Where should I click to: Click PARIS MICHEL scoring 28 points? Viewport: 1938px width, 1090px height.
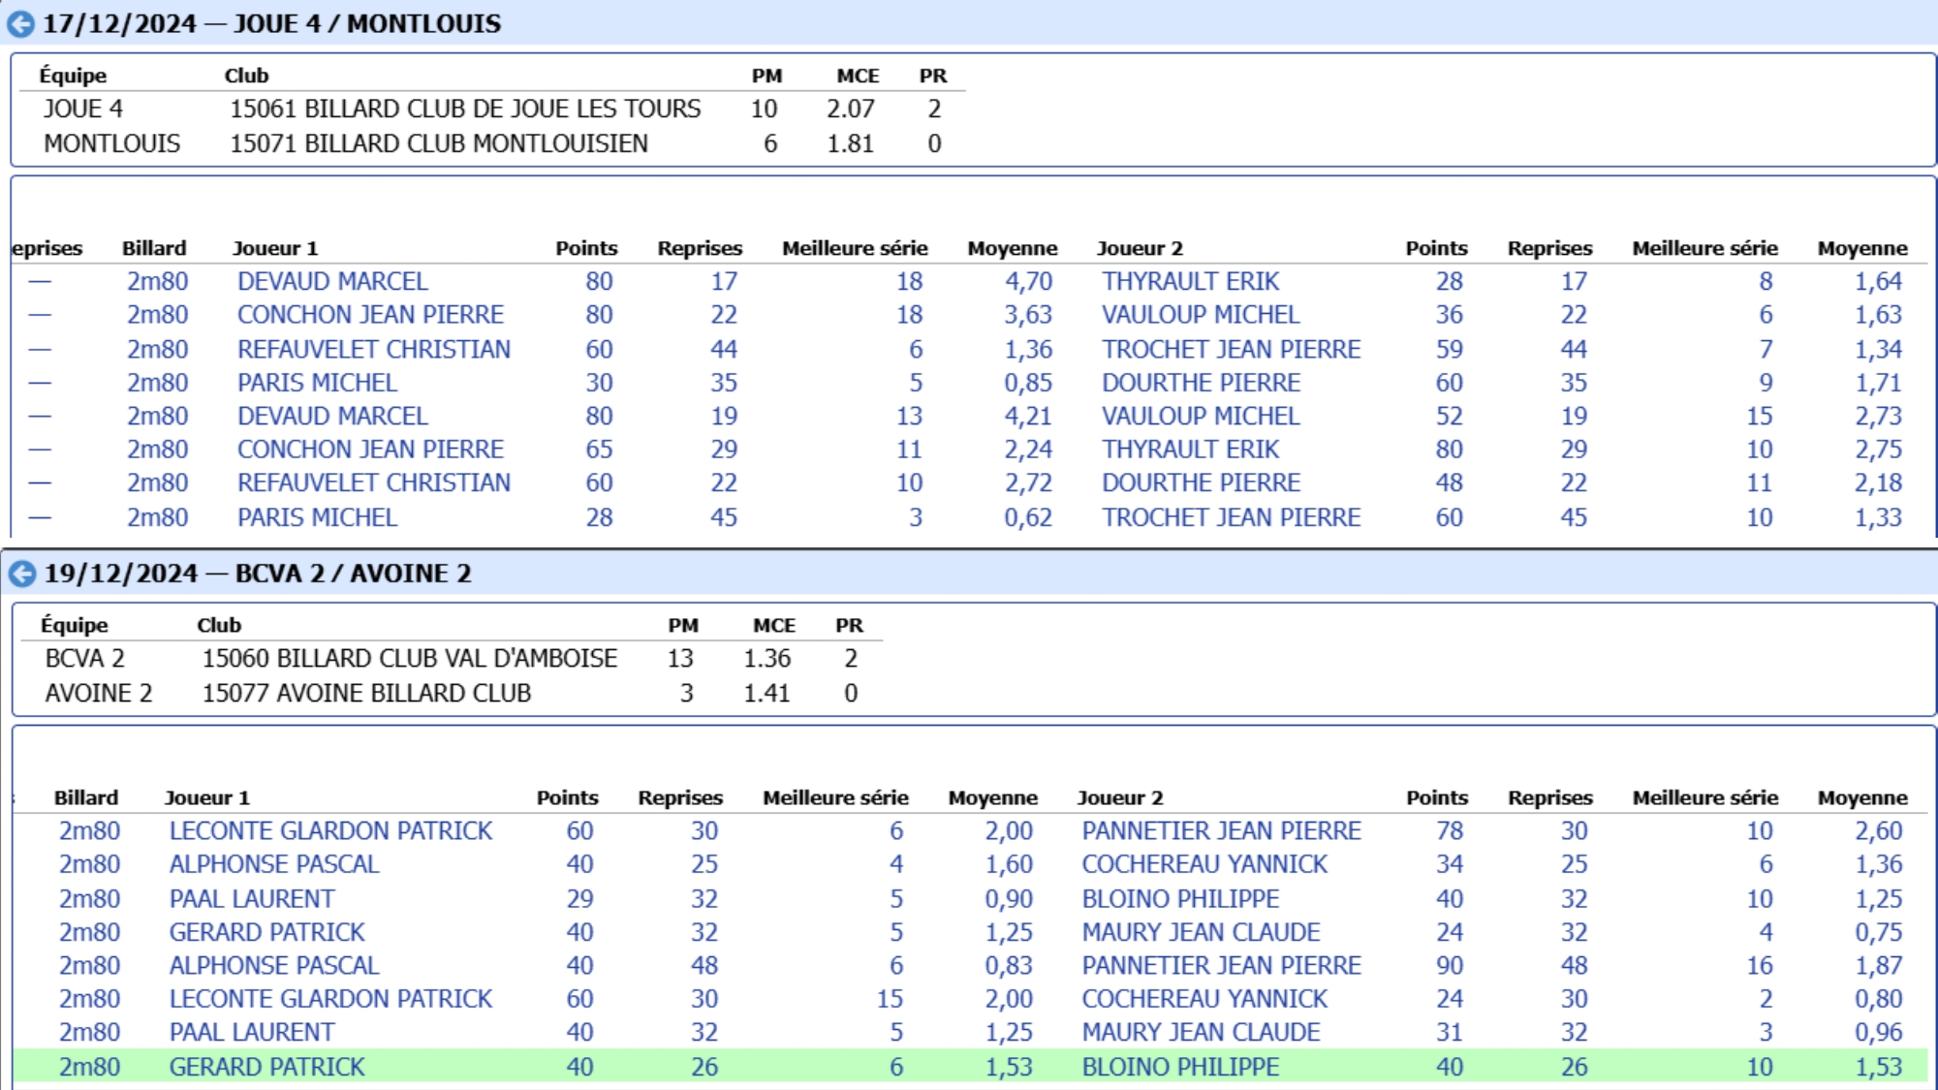318,517
